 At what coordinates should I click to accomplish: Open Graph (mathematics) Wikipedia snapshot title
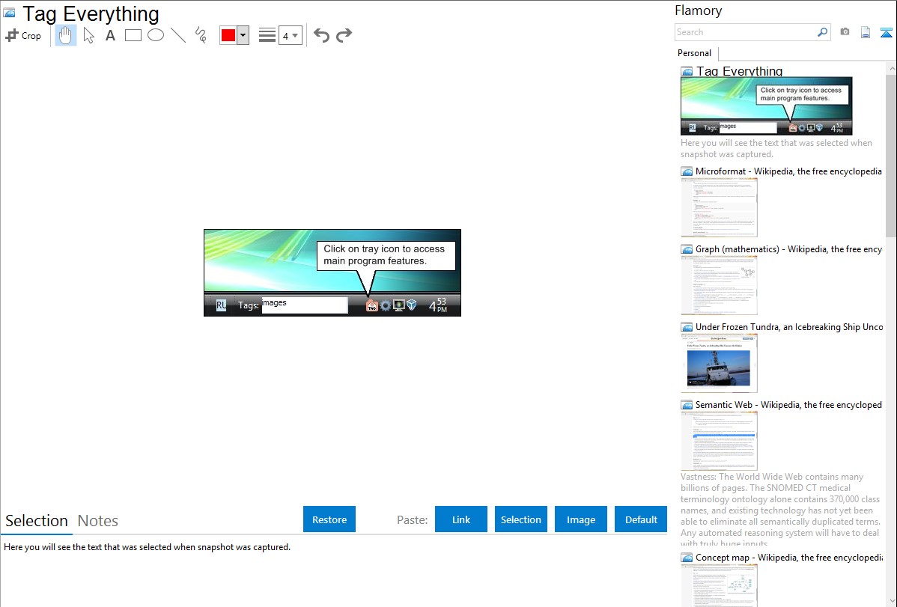pos(788,249)
